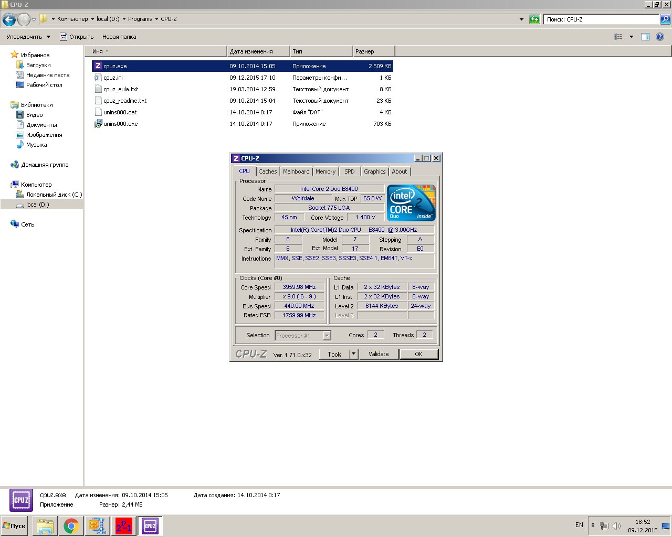Click the Intel Core 2 Duo logo
The width and height of the screenshot is (672, 537).
click(411, 203)
